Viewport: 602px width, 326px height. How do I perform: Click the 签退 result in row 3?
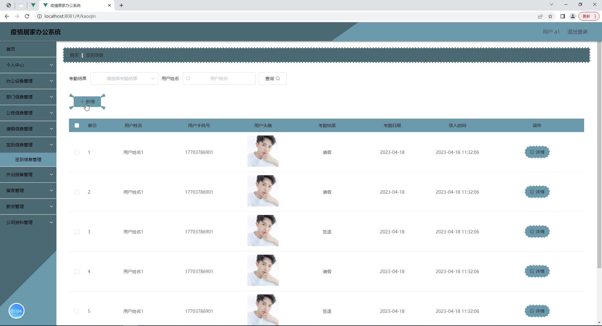[x=327, y=232]
